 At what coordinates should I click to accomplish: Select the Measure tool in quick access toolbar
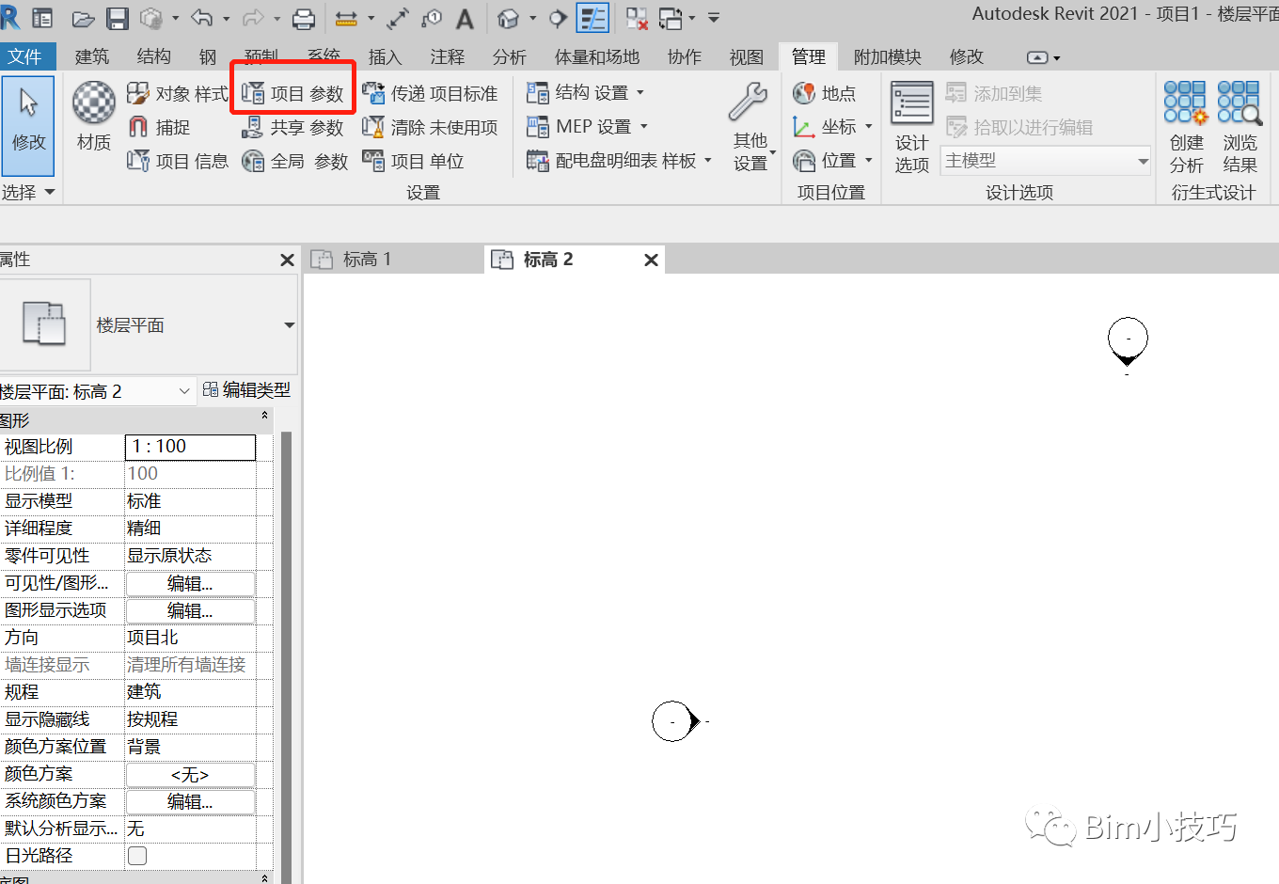[346, 18]
